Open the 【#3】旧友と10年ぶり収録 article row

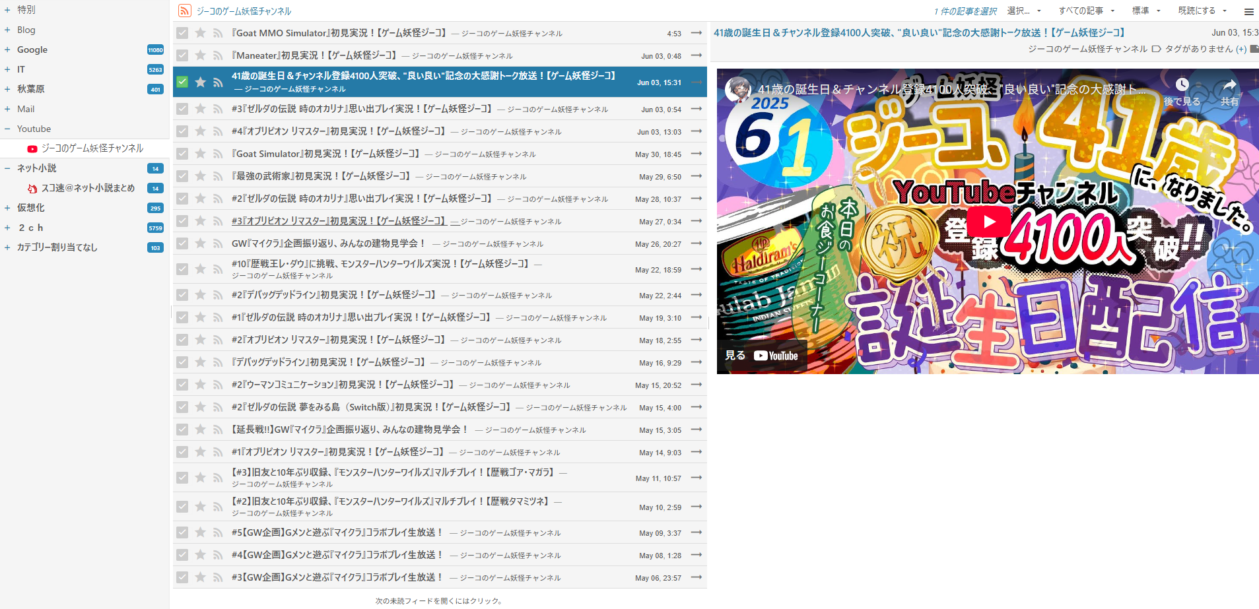(x=440, y=478)
